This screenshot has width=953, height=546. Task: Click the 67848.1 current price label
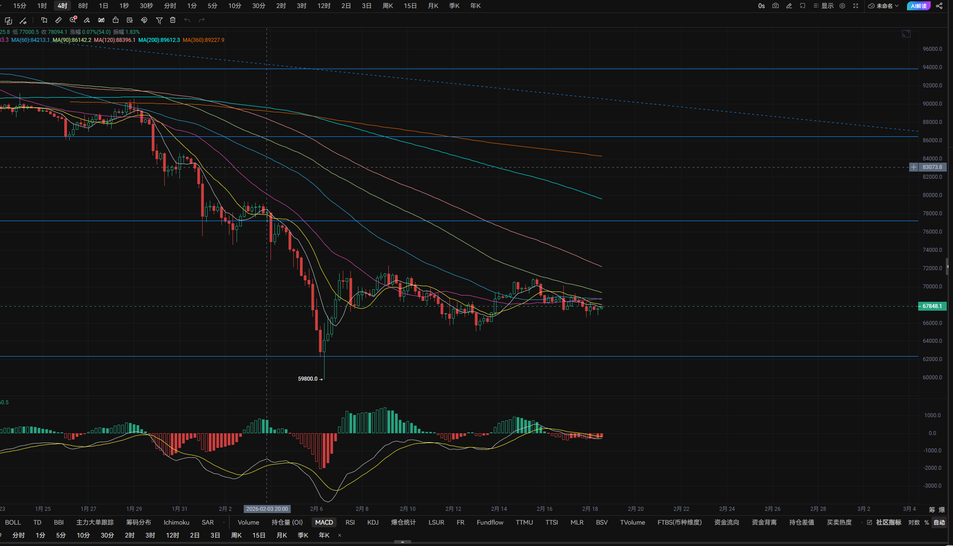(x=932, y=306)
